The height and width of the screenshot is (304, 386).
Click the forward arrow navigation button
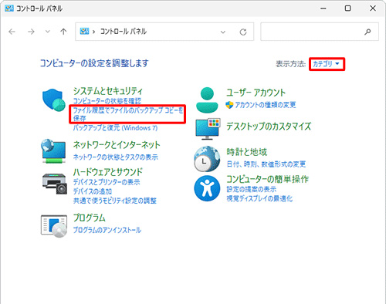pos(31,32)
